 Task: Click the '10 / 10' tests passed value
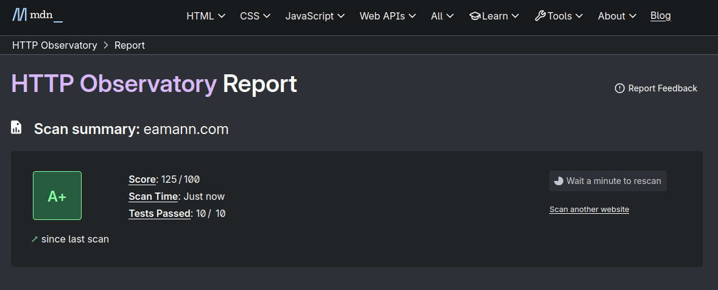(211, 213)
